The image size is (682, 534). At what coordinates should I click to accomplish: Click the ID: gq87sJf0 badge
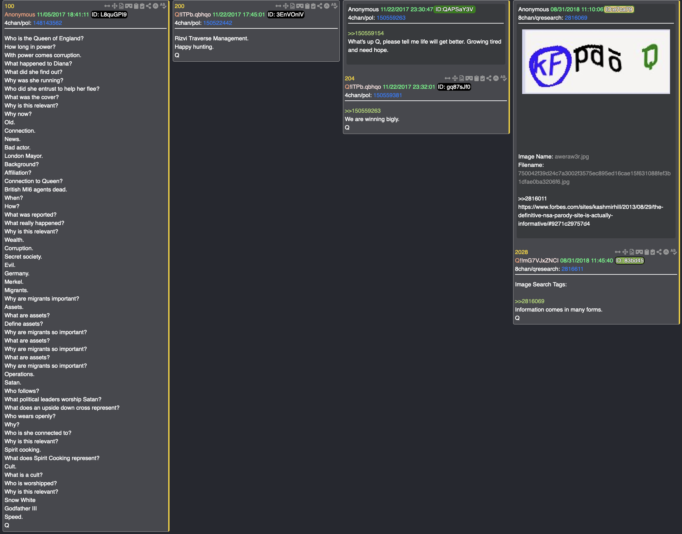pos(454,87)
